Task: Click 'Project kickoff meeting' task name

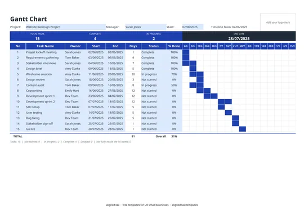Action: [x=41, y=52]
